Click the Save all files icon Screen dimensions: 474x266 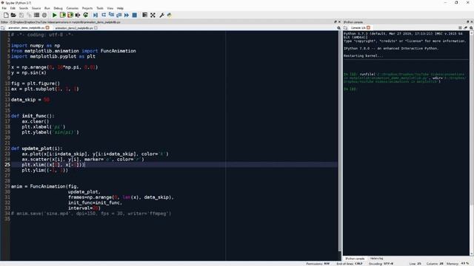point(29,15)
